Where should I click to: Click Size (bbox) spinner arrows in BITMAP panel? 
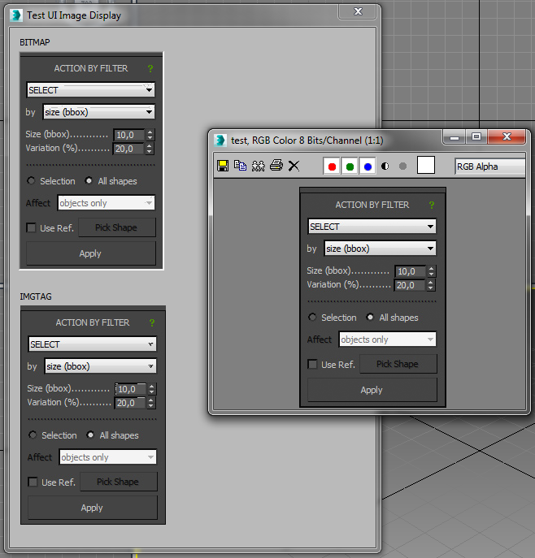[x=150, y=135]
